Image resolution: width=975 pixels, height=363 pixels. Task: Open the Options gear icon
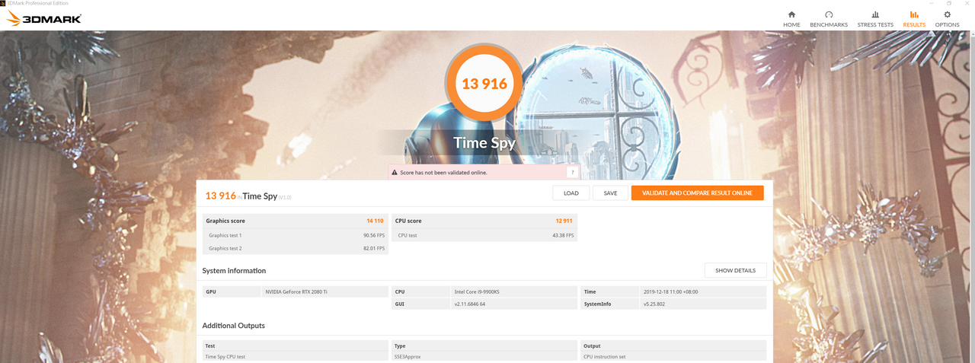pyautogui.click(x=948, y=14)
